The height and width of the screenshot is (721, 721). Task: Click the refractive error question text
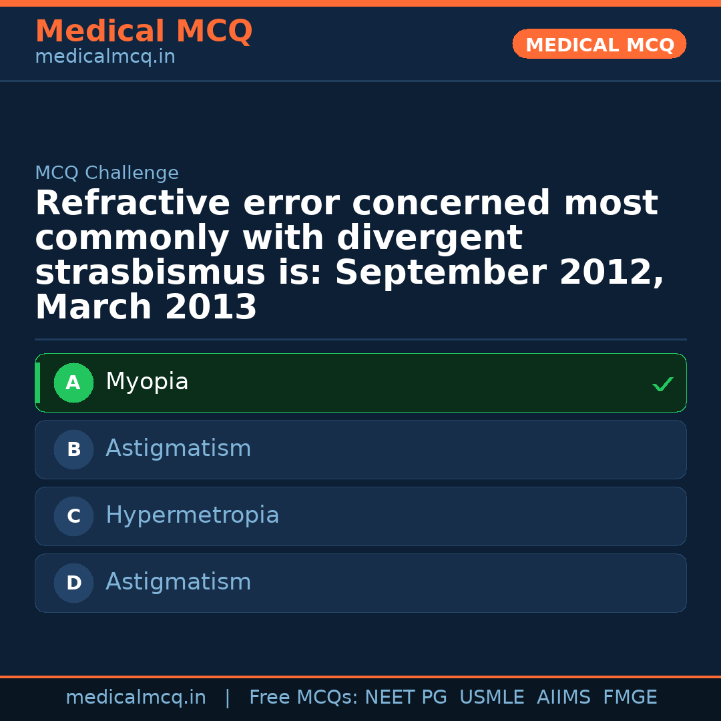point(347,255)
